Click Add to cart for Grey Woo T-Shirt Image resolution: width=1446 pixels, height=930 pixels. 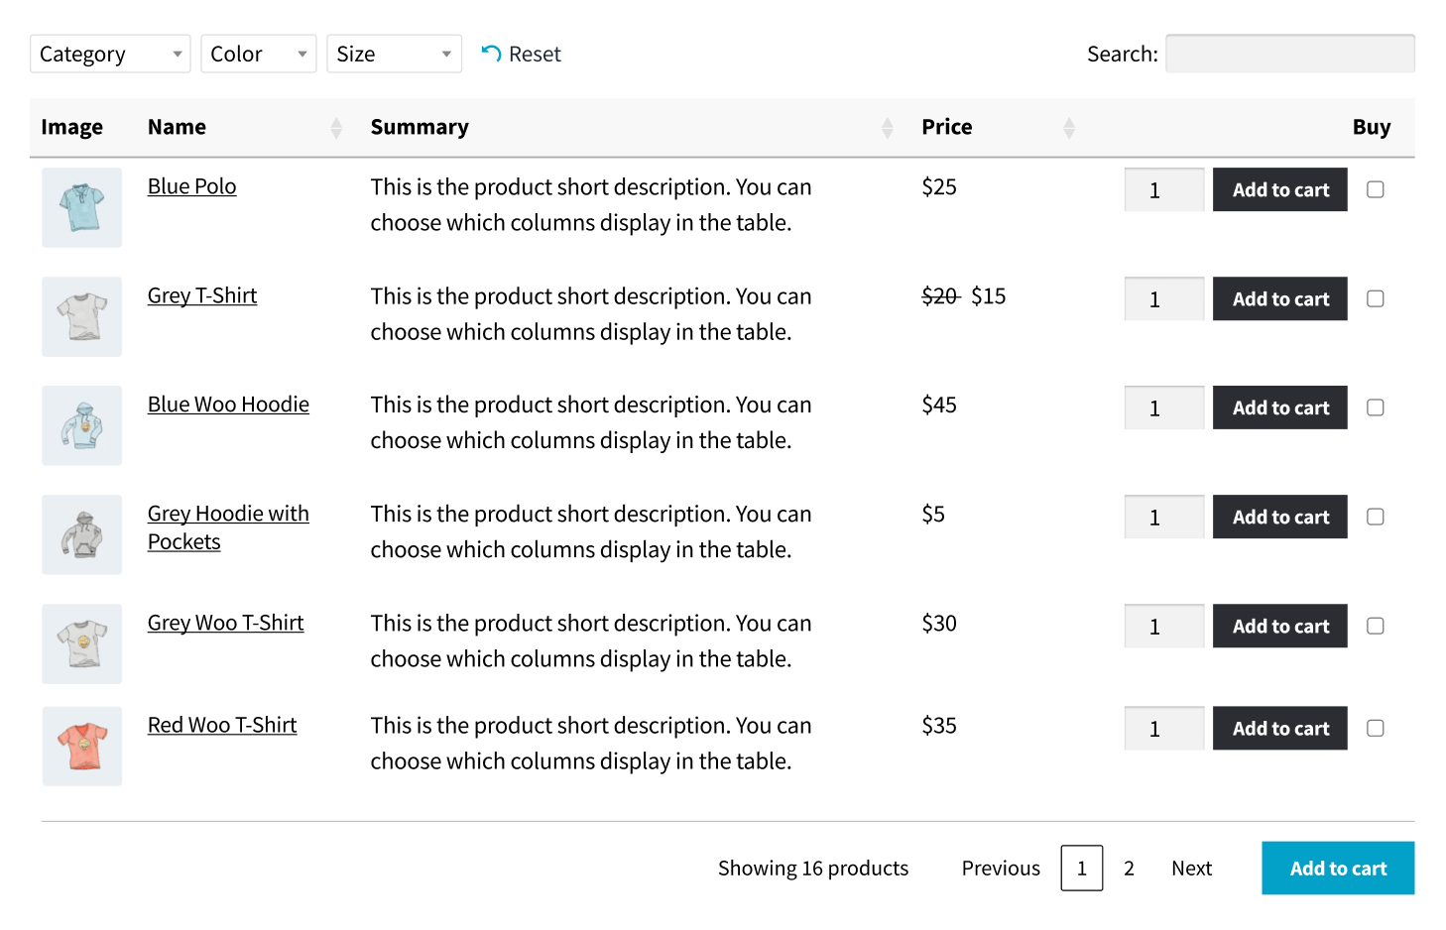pos(1279,626)
